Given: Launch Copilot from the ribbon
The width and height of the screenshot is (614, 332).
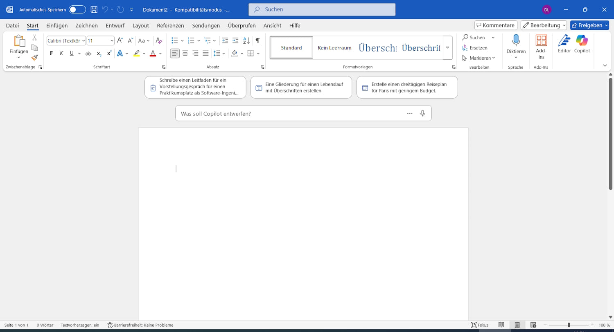Looking at the screenshot, I should pos(582,45).
